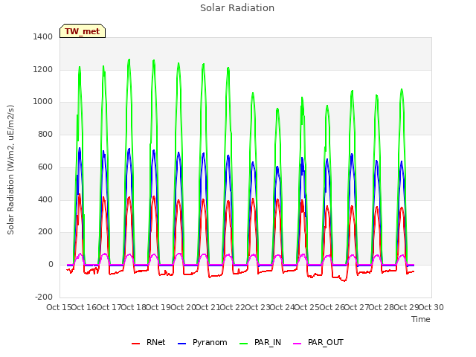This screenshot has width=476, height=357.
Task: Toggle the RNet legend entry
Action: tap(149, 342)
